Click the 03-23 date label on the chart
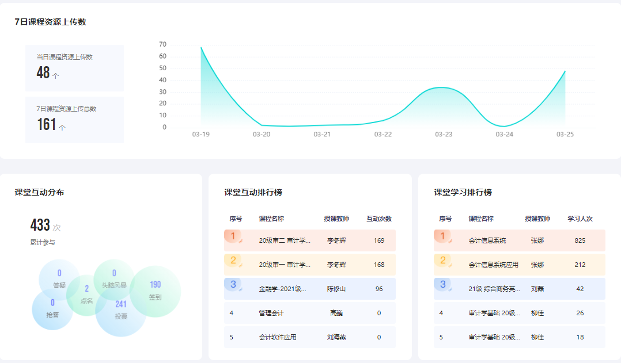 point(444,134)
